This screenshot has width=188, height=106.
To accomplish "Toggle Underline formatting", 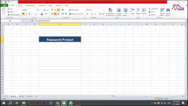I will click(30, 14).
